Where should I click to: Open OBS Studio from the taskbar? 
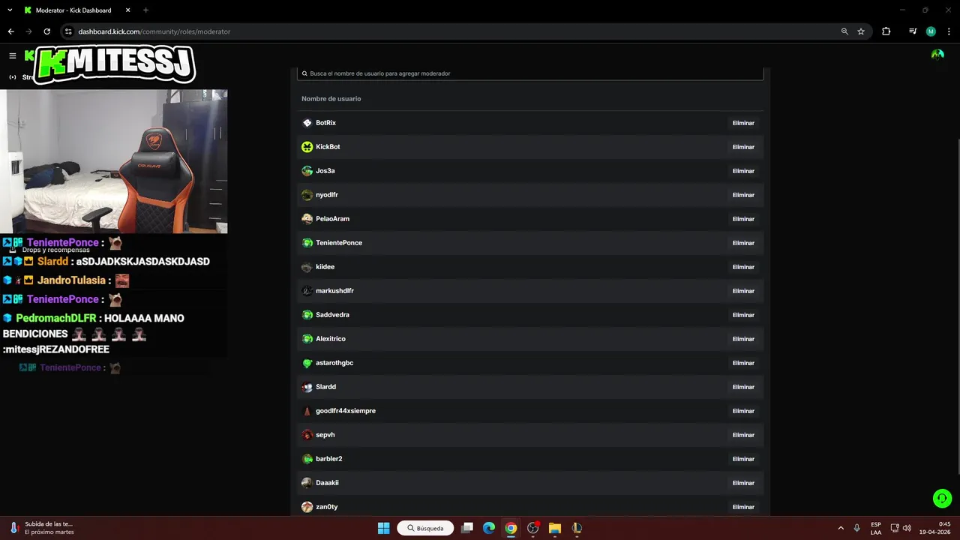pyautogui.click(x=533, y=528)
